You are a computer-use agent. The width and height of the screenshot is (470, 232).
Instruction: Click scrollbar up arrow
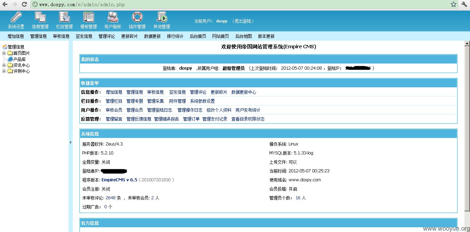click(x=467, y=44)
